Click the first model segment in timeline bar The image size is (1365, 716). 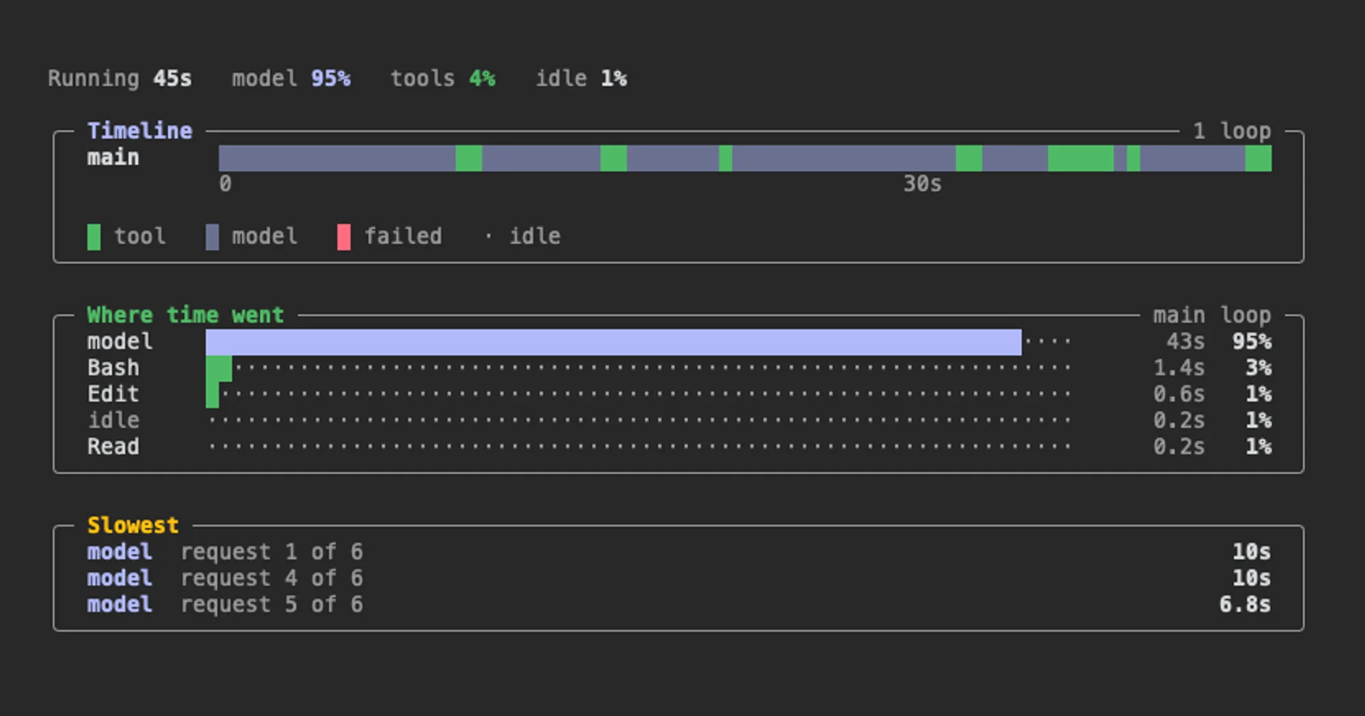336,158
